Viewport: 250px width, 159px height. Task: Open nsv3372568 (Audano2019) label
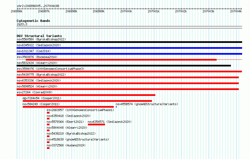(66, 145)
